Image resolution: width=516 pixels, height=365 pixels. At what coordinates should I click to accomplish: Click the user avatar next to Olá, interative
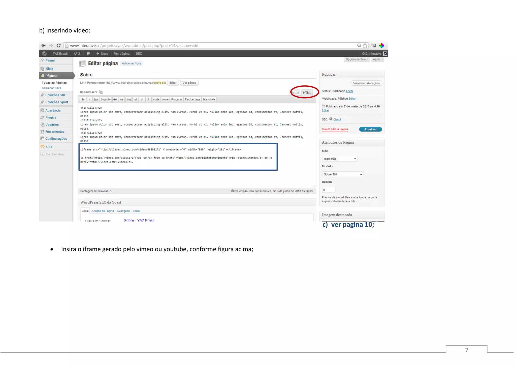385,54
